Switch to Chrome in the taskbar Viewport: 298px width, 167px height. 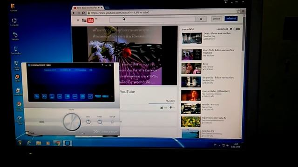coord(57,143)
